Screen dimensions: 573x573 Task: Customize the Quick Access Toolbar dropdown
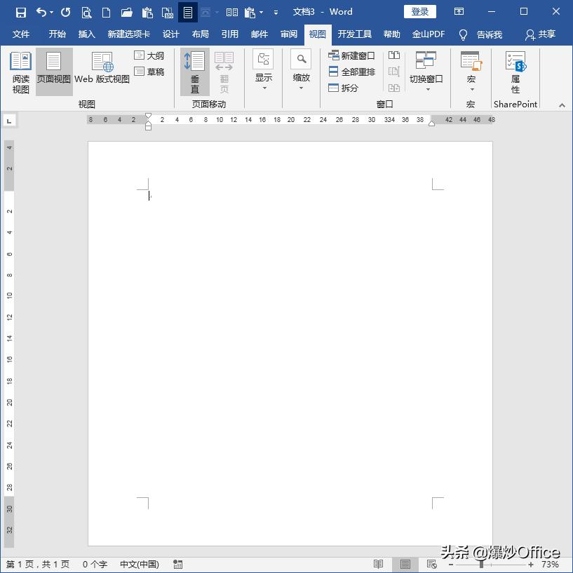[x=276, y=13]
